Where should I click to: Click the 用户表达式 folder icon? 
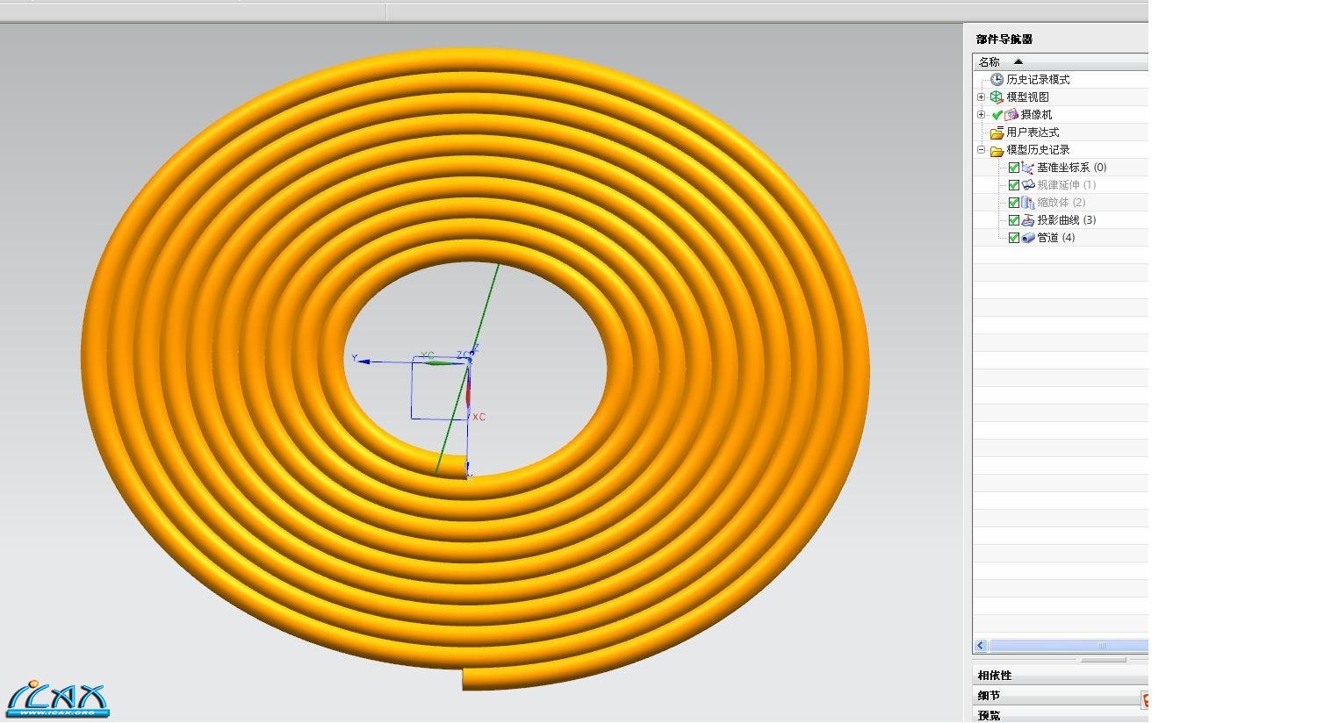997,132
